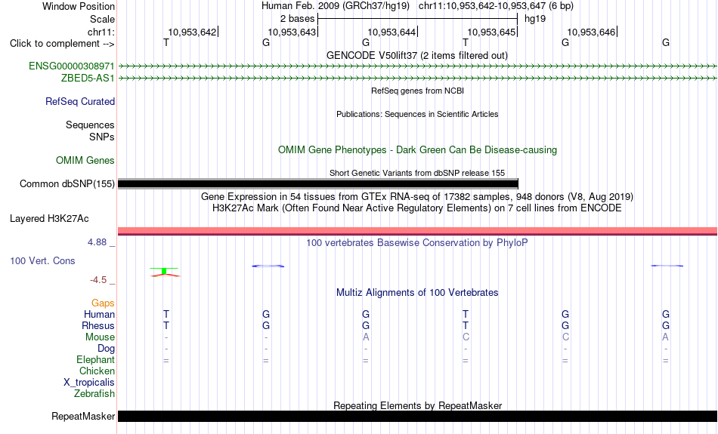Click the ZBED5-AS1 green arrow transcript line
This screenshot has width=718, height=434.
(418, 78)
